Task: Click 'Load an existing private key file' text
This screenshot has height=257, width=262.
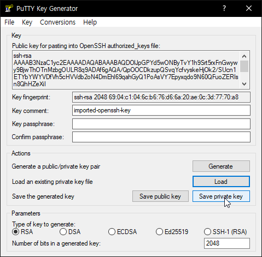Action: [53, 182]
